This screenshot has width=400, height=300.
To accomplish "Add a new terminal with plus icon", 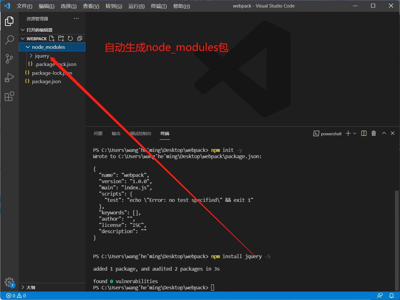I will click(x=348, y=133).
